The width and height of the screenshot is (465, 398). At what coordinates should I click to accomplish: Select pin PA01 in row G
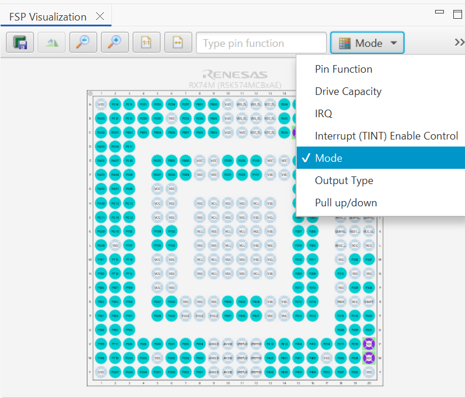[x=115, y=189]
